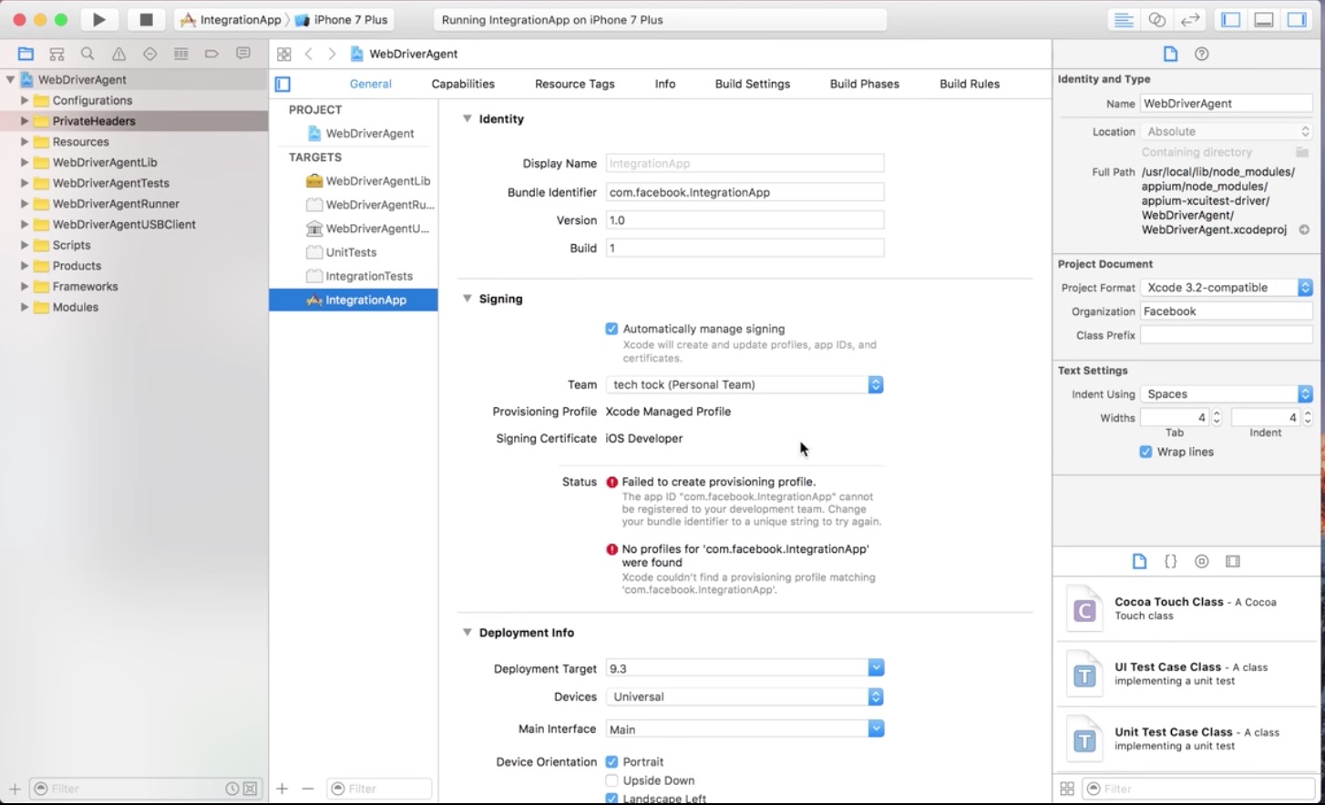This screenshot has width=1325, height=805.
Task: Show the Version editor
Action: (x=1189, y=19)
